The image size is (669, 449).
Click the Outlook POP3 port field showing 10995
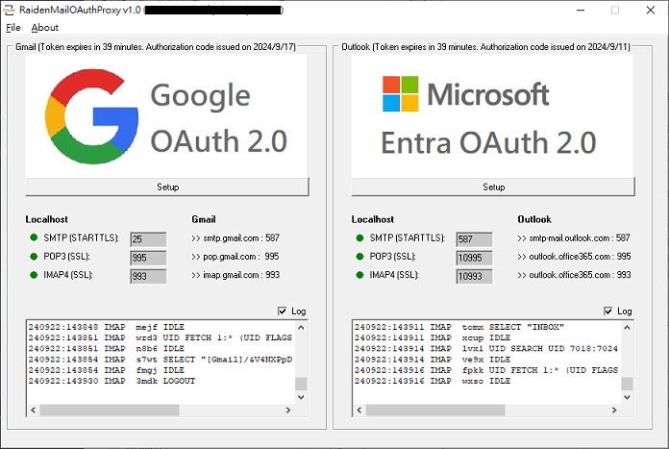(x=474, y=258)
